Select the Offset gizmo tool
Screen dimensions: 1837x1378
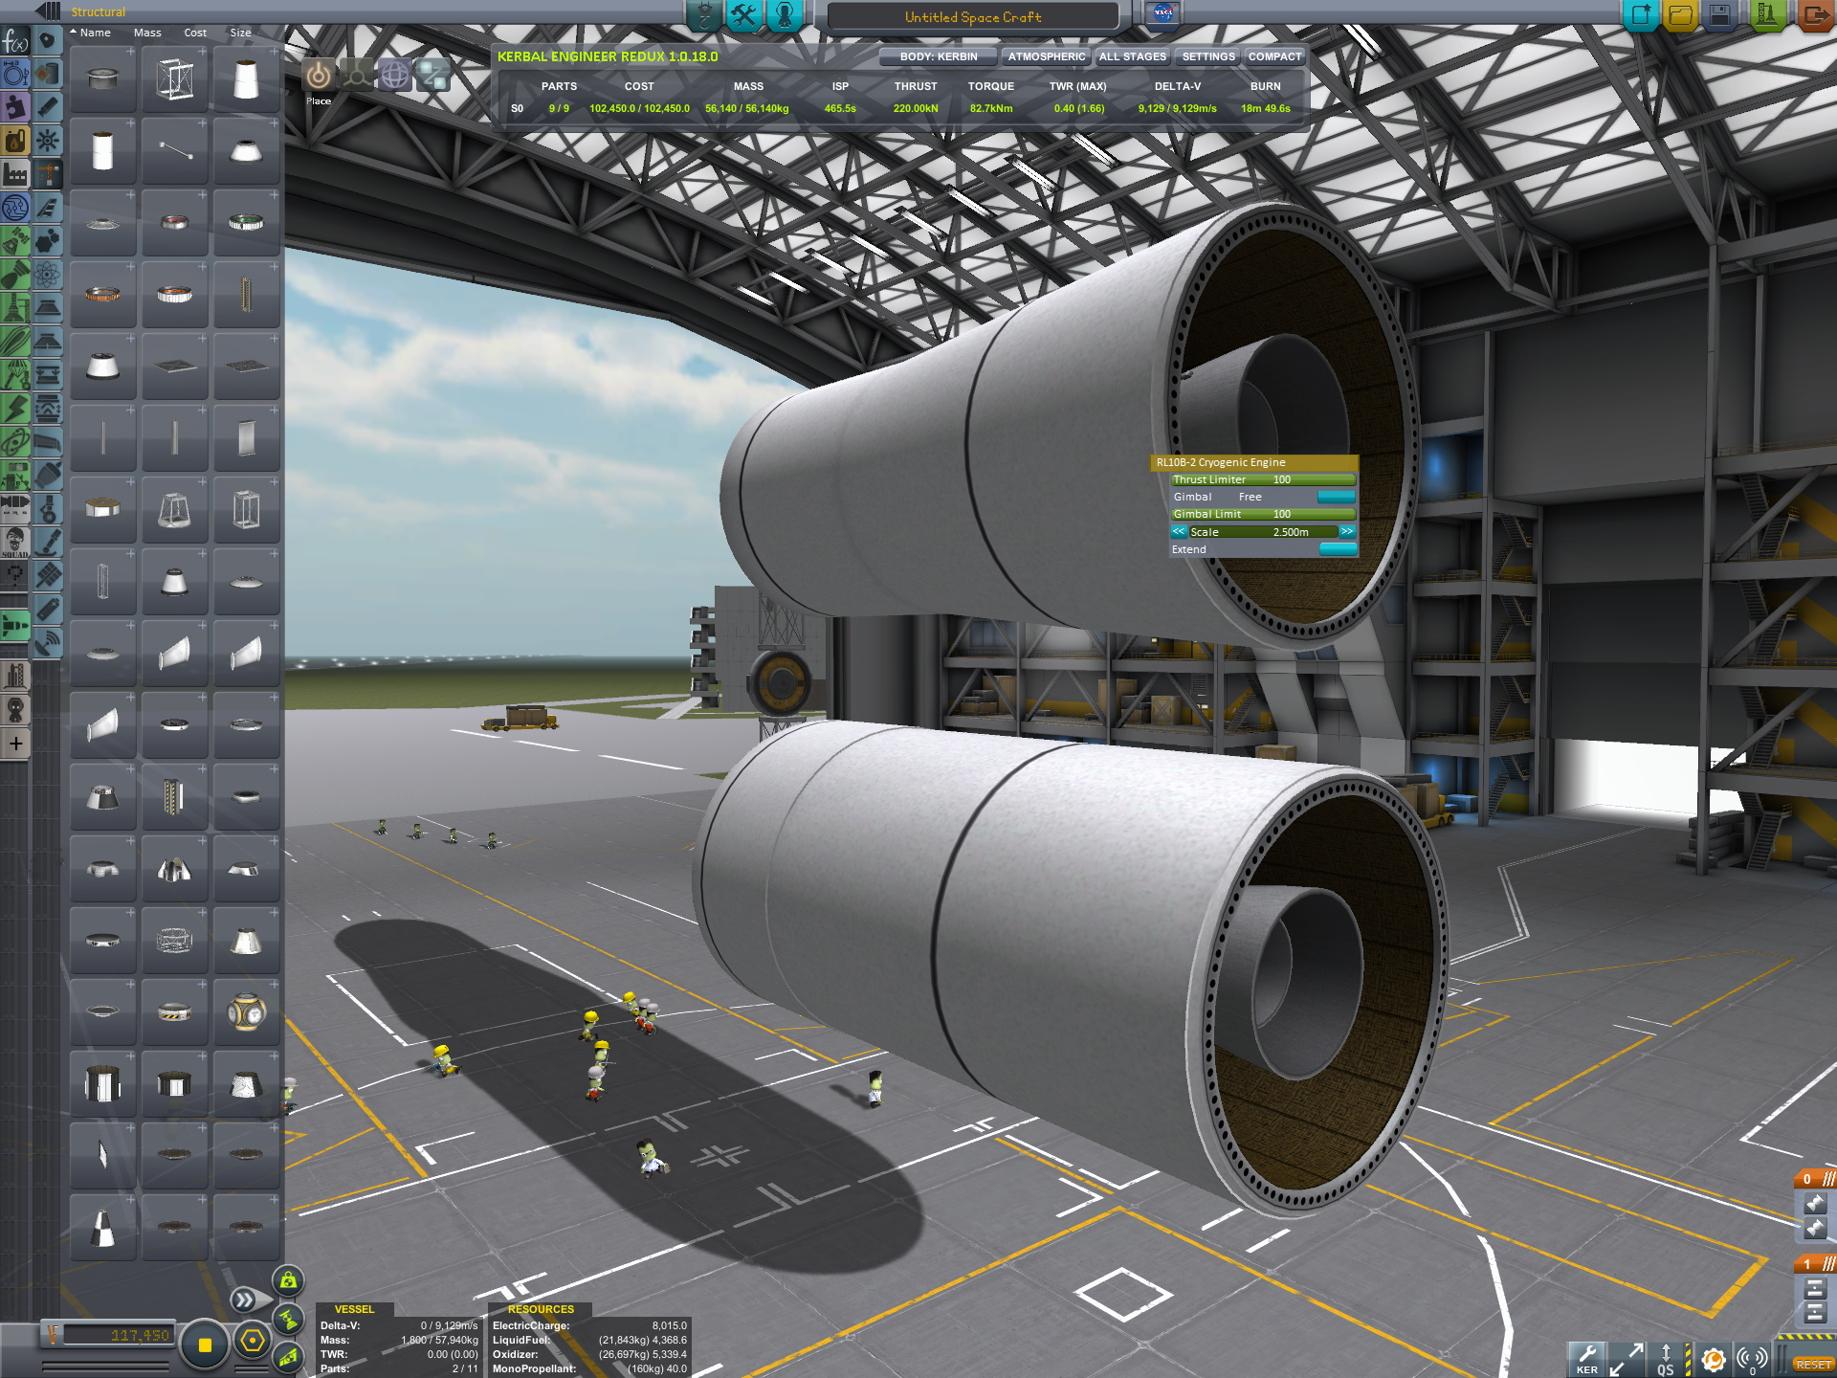pyautogui.click(x=357, y=75)
